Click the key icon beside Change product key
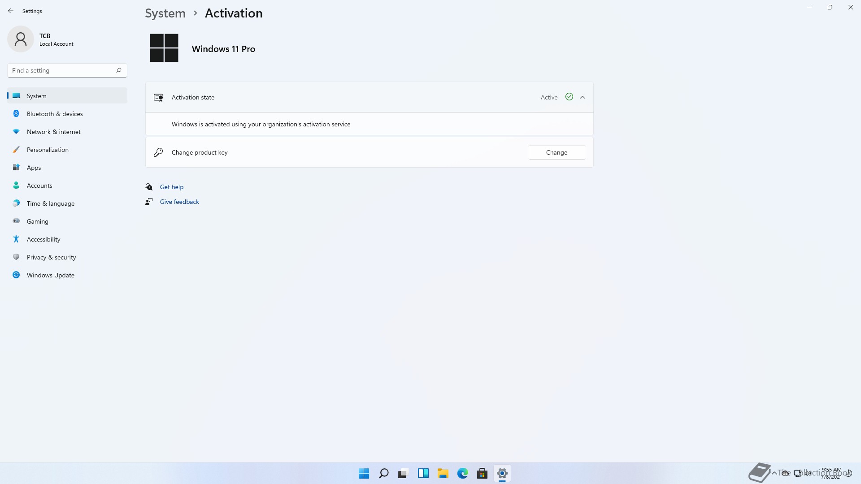 coord(158,152)
